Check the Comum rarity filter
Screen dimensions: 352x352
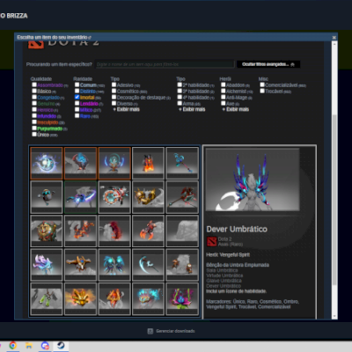(x=77, y=84)
